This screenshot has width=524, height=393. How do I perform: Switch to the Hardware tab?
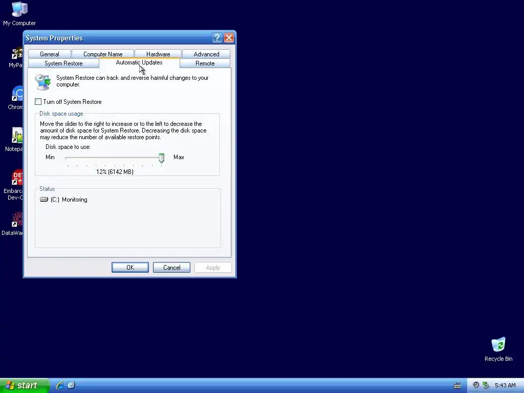coord(158,54)
